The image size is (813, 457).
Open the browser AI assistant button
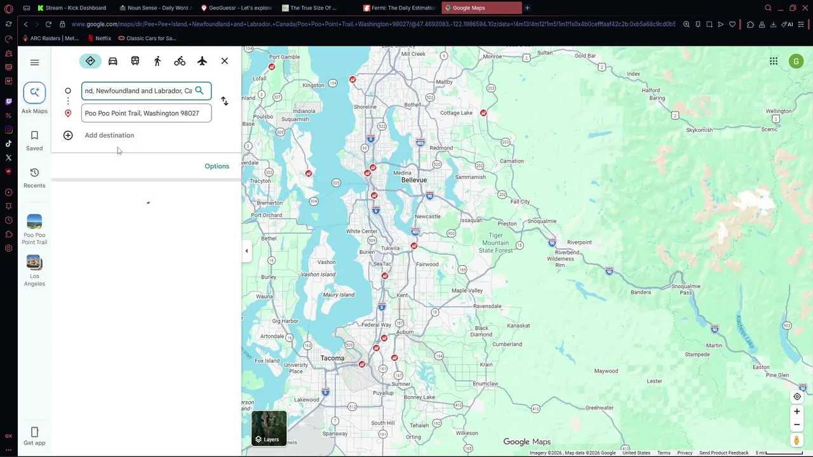pyautogui.click(x=788, y=24)
